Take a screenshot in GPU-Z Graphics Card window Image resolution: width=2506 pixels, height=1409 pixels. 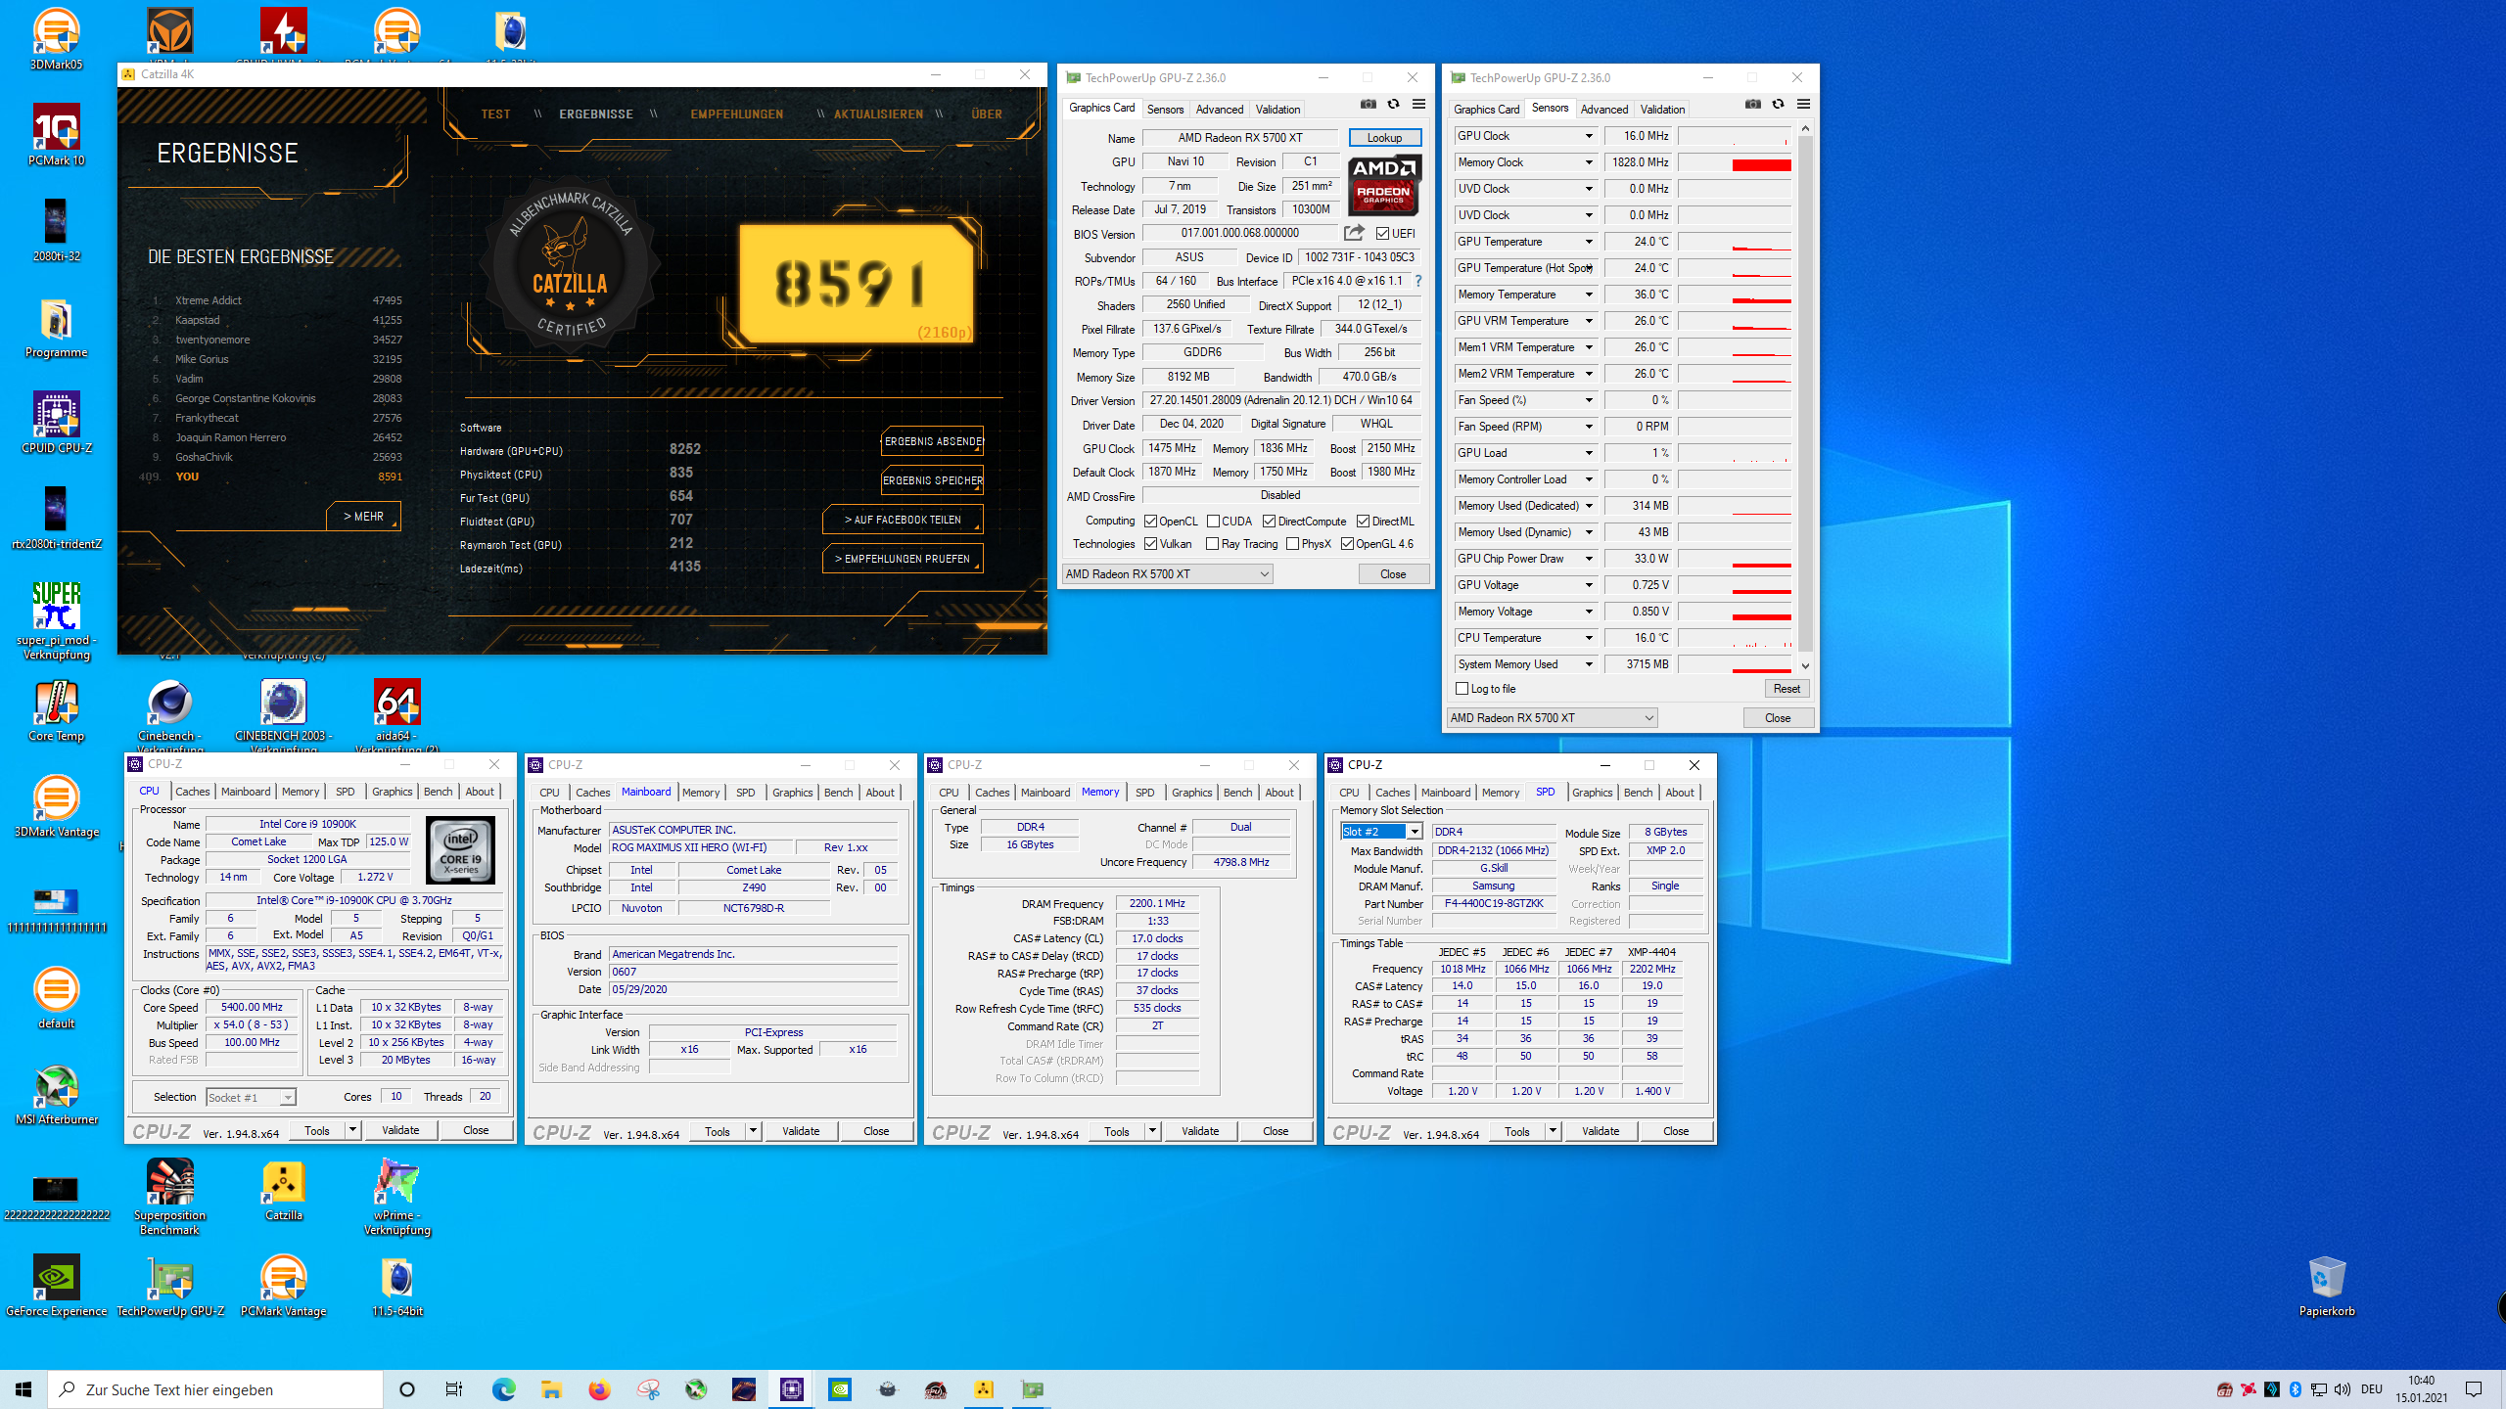pyautogui.click(x=1369, y=105)
